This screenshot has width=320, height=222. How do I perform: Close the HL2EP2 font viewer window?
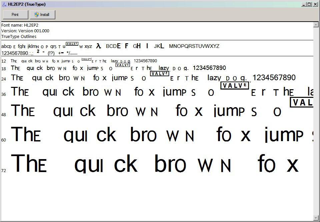(315, 4)
